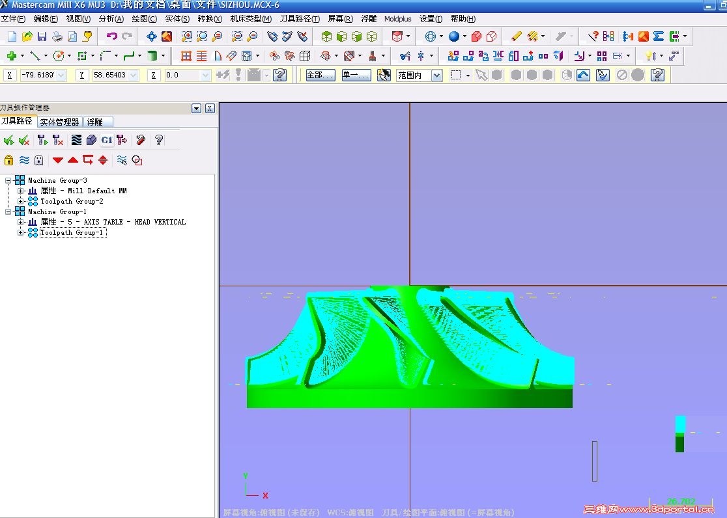Viewport: 727px width, 518px height.
Task: Click the 全部... selection button
Action: click(x=321, y=75)
